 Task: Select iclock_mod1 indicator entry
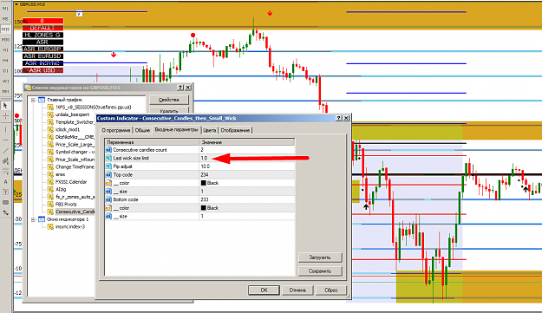point(68,129)
